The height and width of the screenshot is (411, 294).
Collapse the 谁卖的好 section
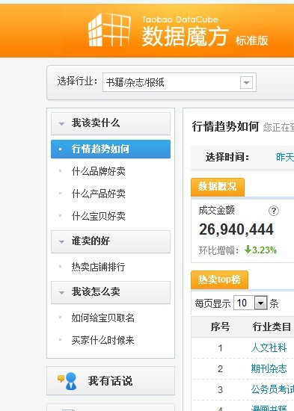point(111,241)
